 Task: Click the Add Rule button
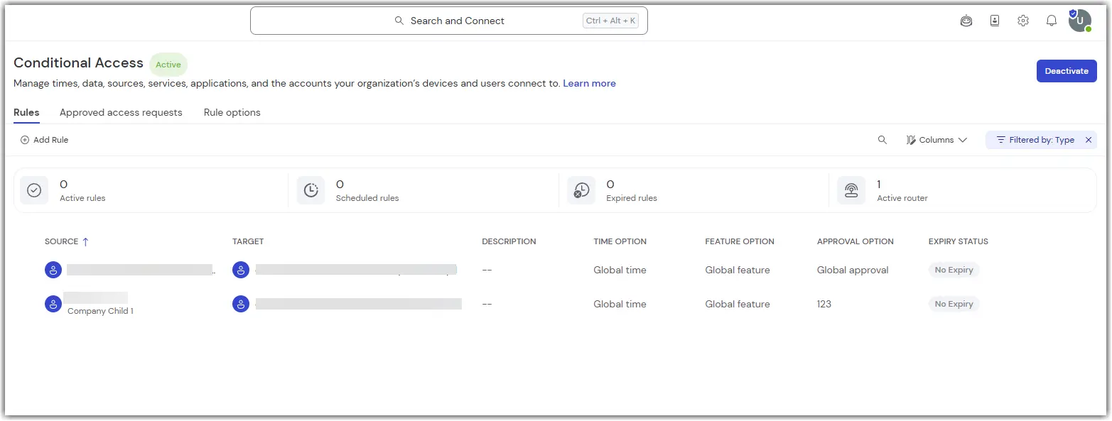(44, 140)
